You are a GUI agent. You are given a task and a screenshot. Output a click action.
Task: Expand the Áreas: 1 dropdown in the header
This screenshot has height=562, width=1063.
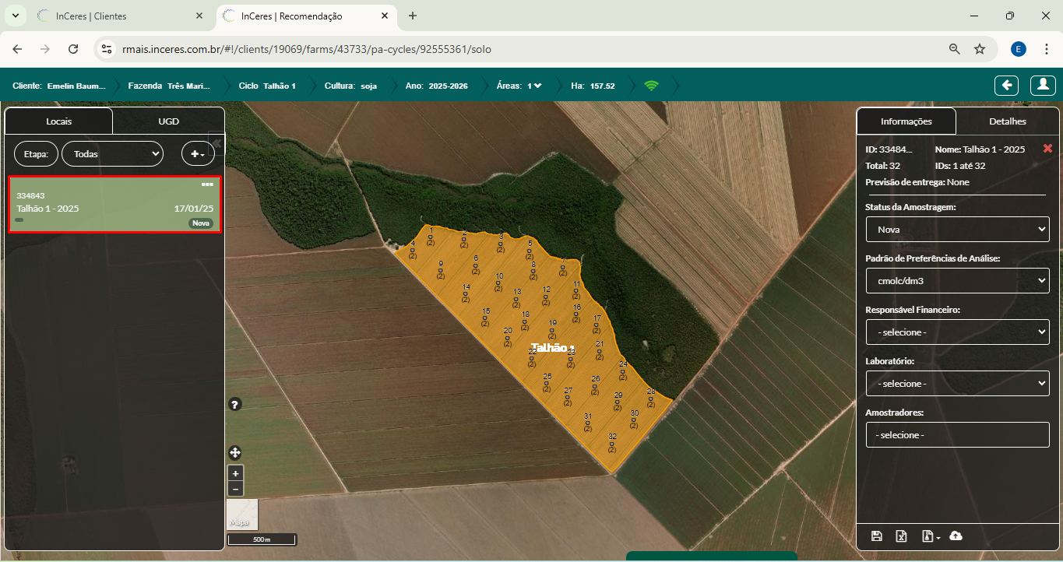[x=533, y=86]
